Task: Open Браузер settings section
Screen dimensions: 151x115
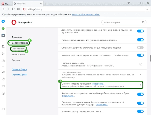Action: [x=16, y=60]
